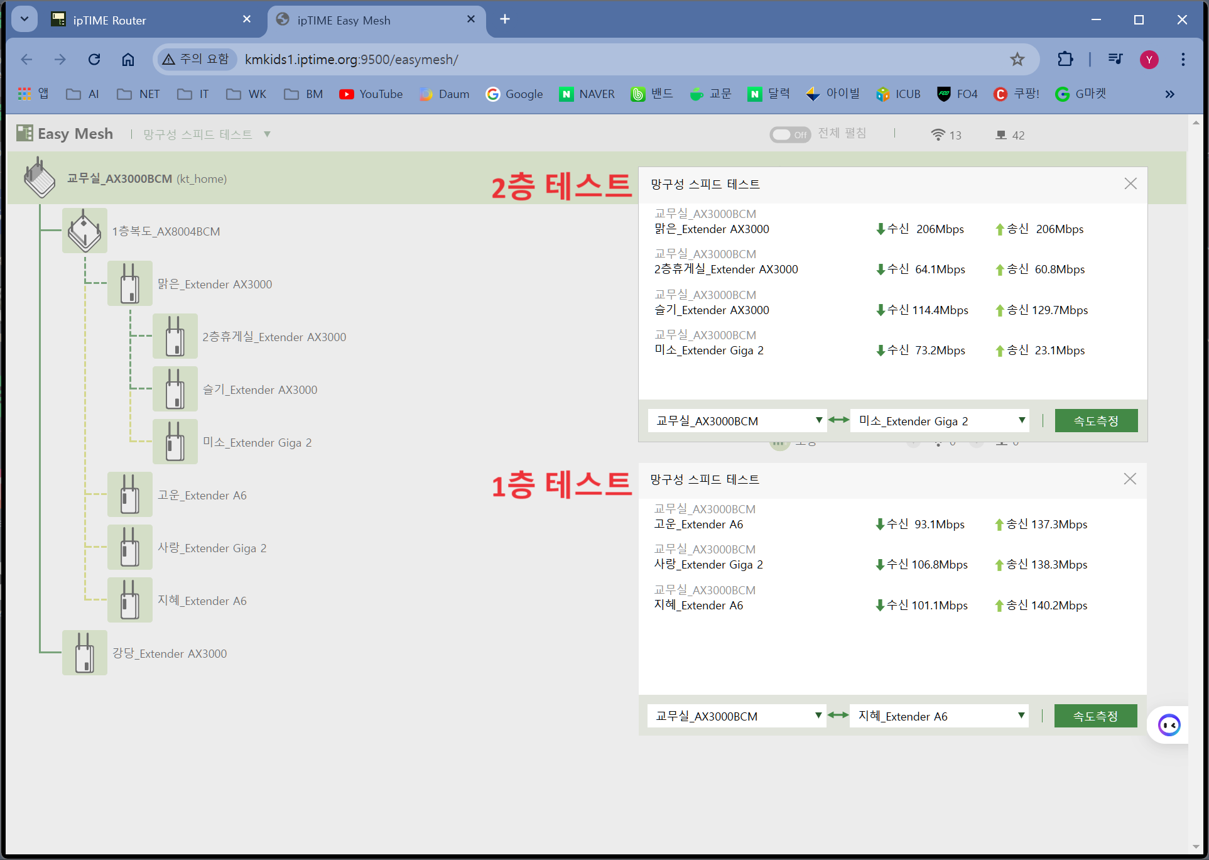This screenshot has height=860, width=1209.
Task: Open the Google bookmark
Action: tap(514, 94)
